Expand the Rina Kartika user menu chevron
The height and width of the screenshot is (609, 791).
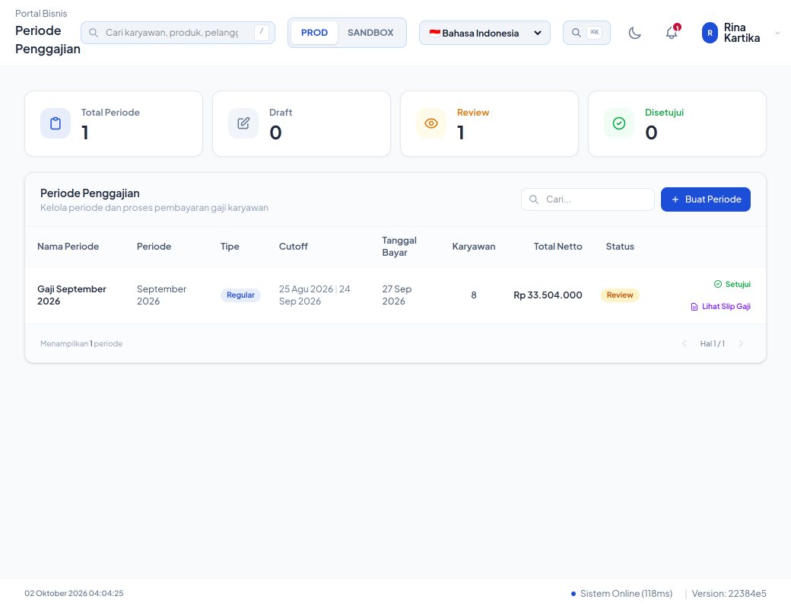coord(777,33)
